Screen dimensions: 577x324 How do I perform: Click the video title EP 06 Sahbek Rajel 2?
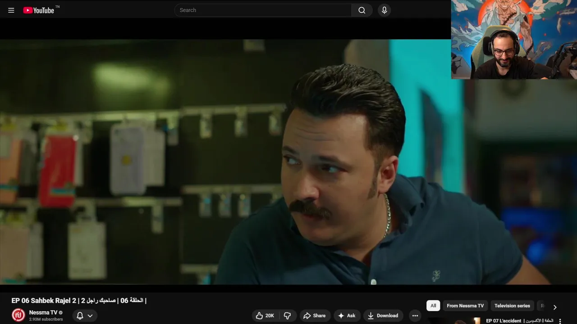coord(79,301)
